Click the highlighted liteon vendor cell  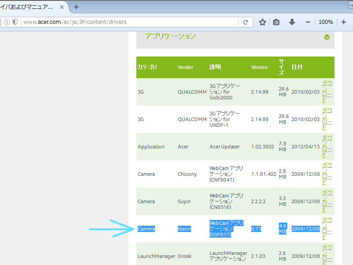[184, 229]
